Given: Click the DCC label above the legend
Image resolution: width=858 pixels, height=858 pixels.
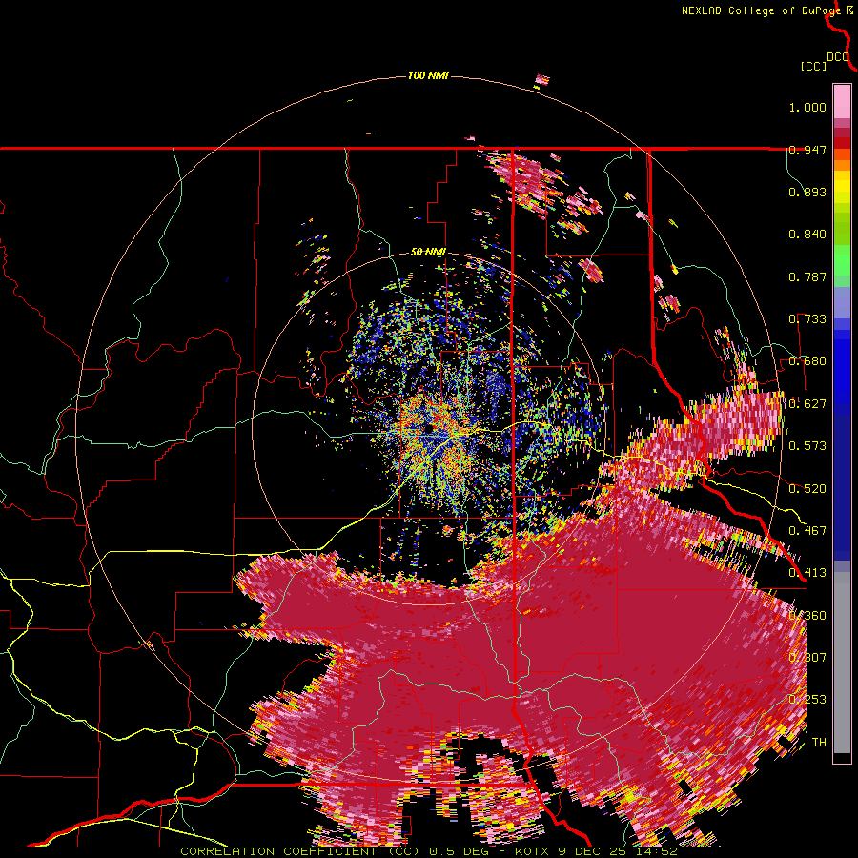Looking at the screenshot, I should tap(838, 57).
